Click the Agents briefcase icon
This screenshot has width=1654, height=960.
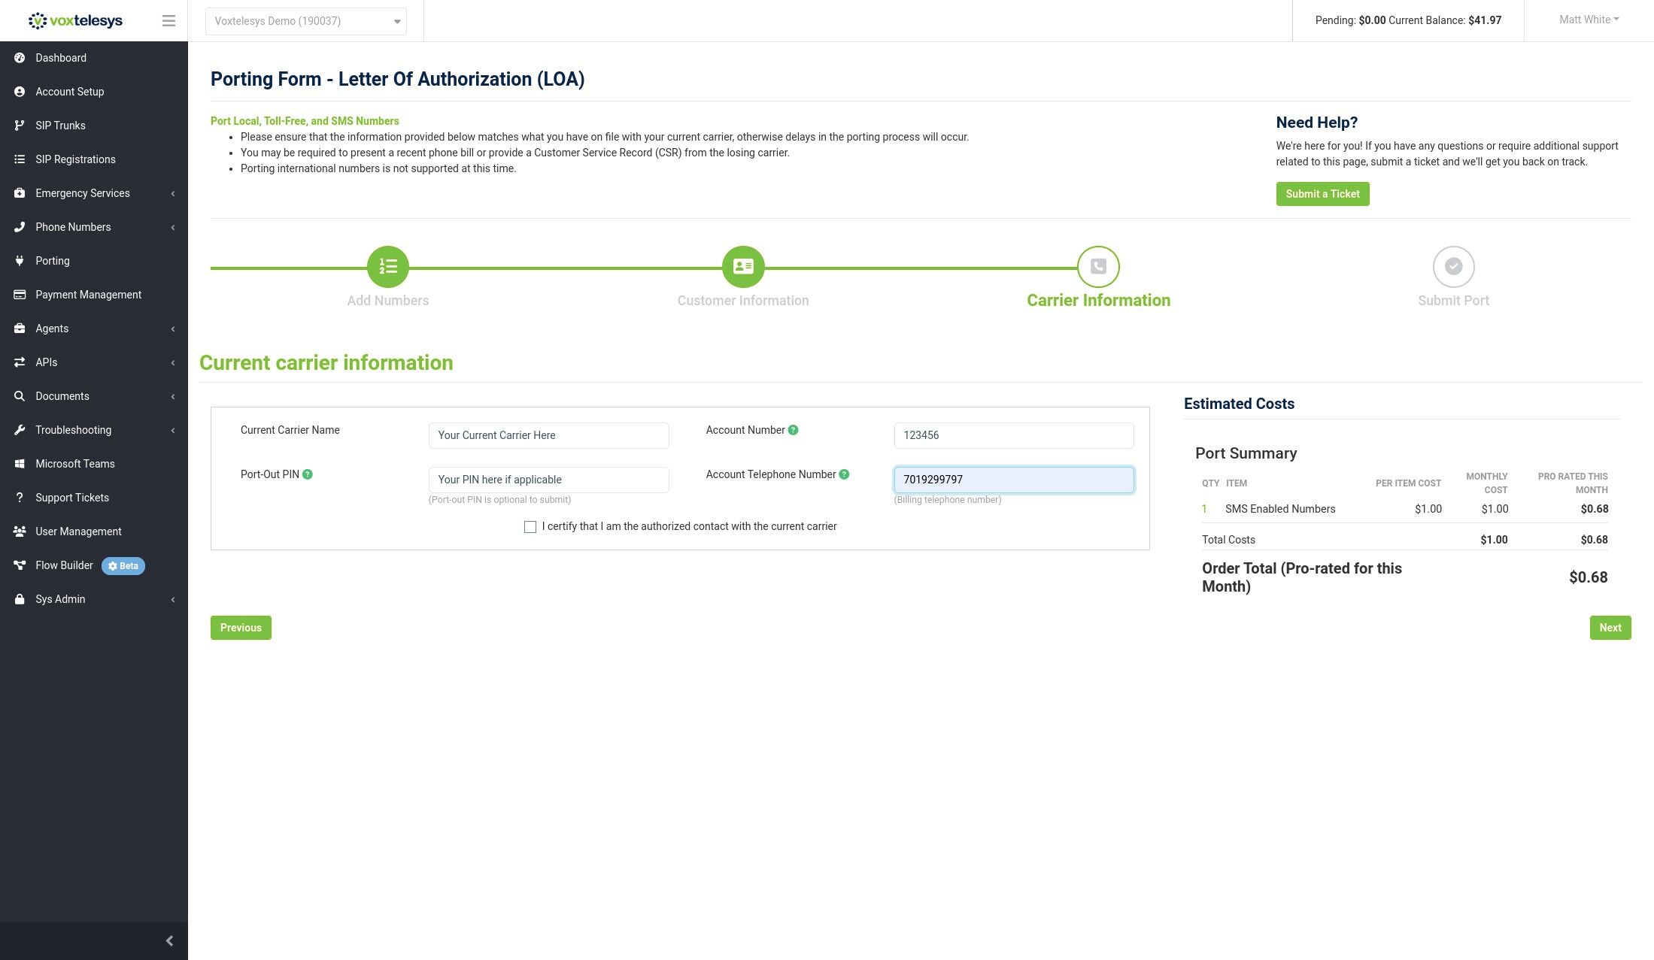20,329
